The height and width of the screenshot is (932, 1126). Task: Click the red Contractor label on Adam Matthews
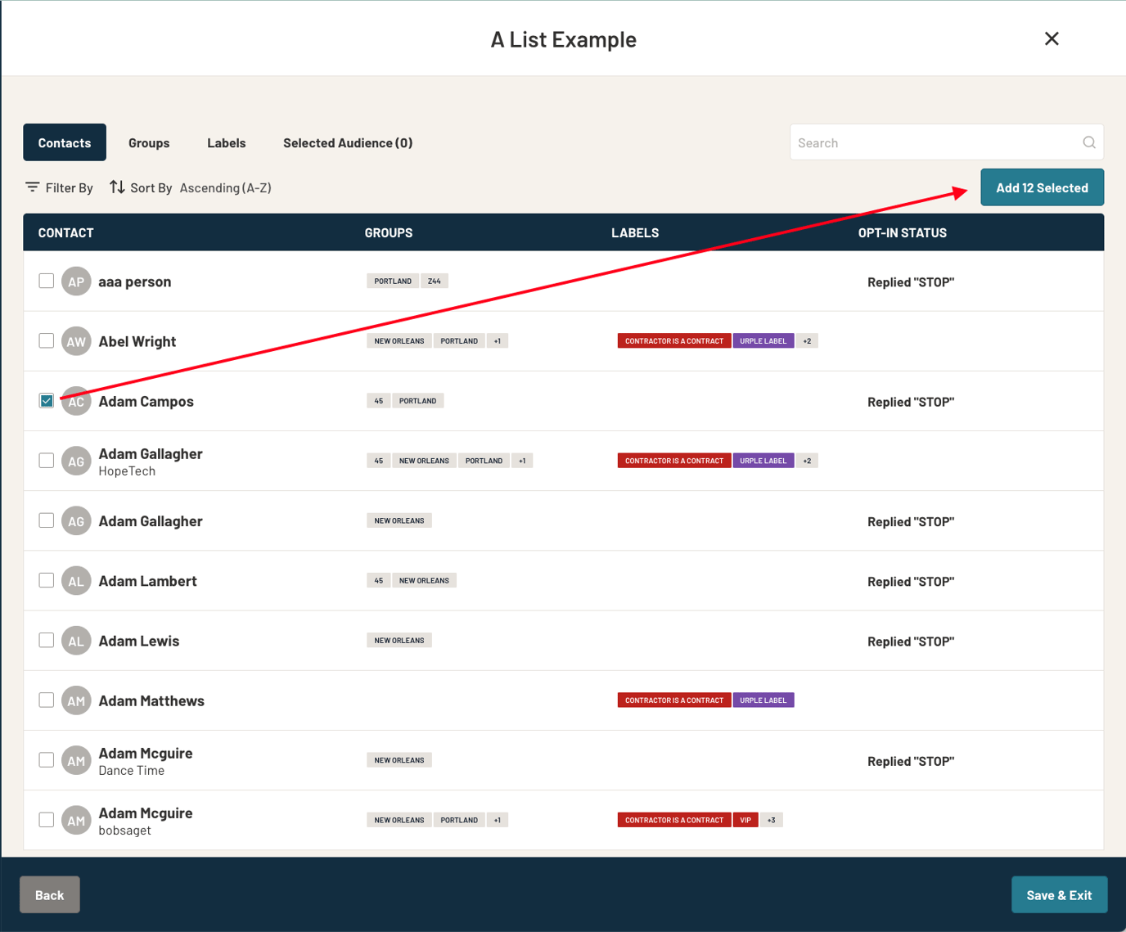(673, 700)
